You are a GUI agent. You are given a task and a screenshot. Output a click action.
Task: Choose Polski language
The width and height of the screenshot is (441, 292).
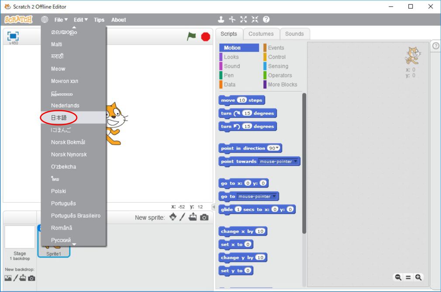(73, 191)
